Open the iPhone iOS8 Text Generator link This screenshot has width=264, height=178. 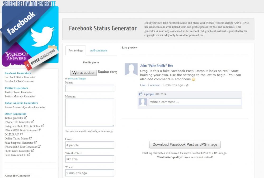tap(21, 147)
